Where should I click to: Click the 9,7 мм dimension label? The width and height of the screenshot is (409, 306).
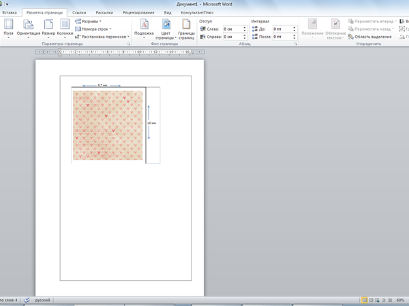(x=102, y=85)
